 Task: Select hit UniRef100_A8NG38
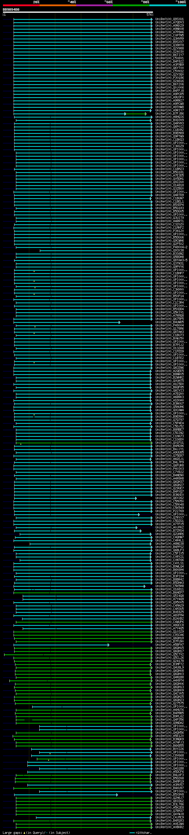169,544
